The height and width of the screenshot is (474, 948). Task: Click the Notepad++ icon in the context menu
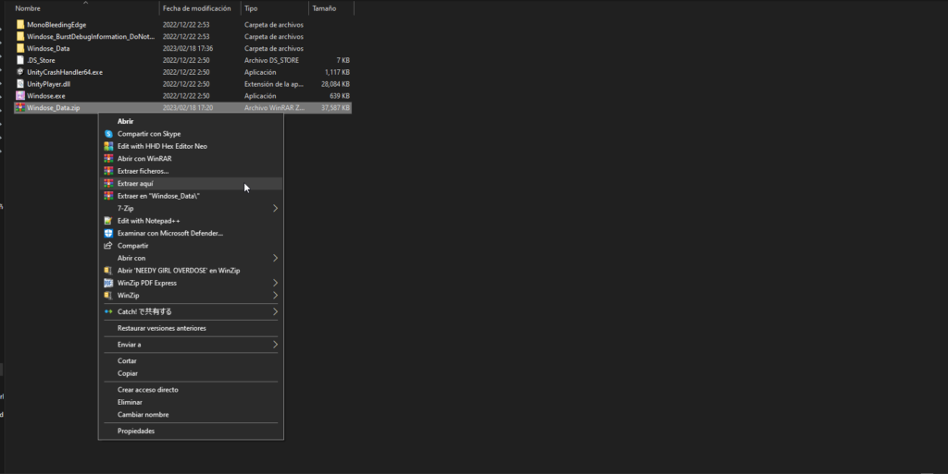coord(108,221)
